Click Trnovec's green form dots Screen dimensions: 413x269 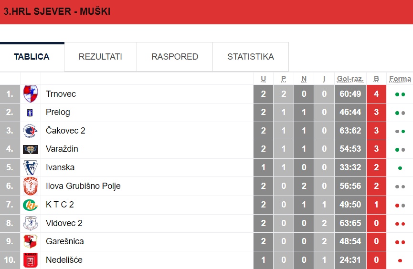coord(400,94)
